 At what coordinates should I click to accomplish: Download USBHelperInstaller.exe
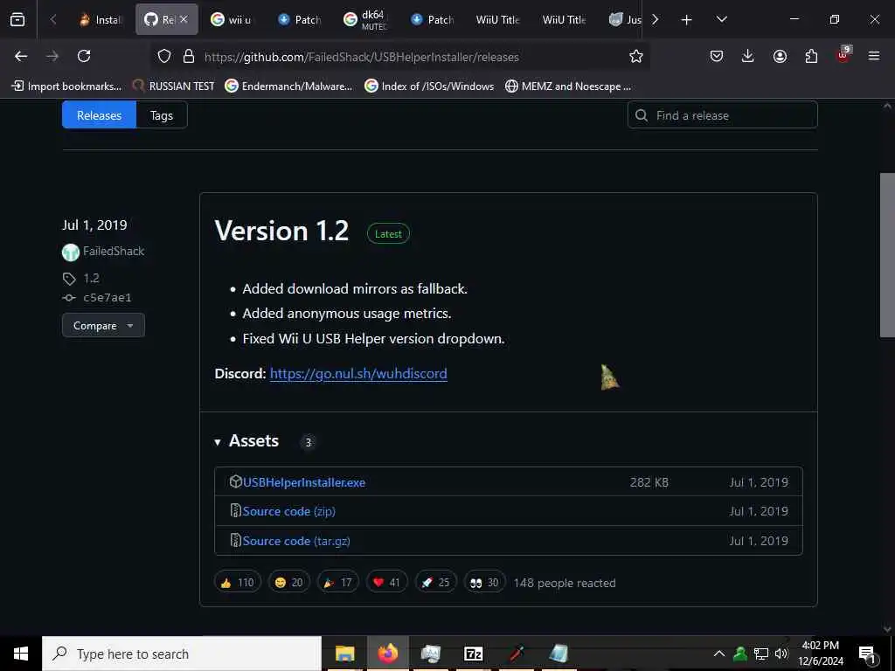point(304,482)
